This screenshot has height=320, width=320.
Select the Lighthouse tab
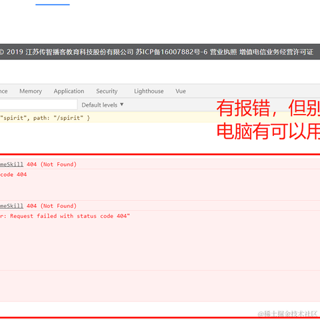149,91
